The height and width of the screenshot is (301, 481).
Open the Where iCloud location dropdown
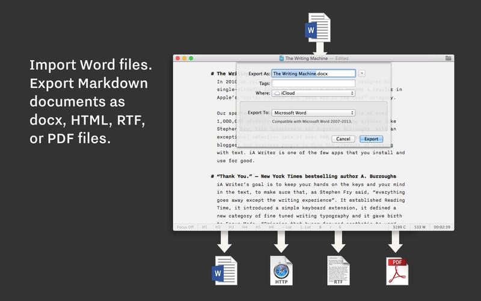click(x=313, y=93)
